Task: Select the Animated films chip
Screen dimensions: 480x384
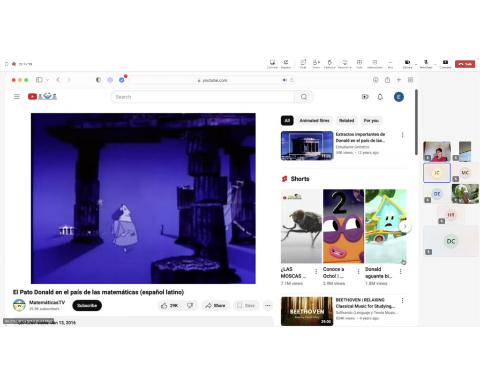Action: 315,120
